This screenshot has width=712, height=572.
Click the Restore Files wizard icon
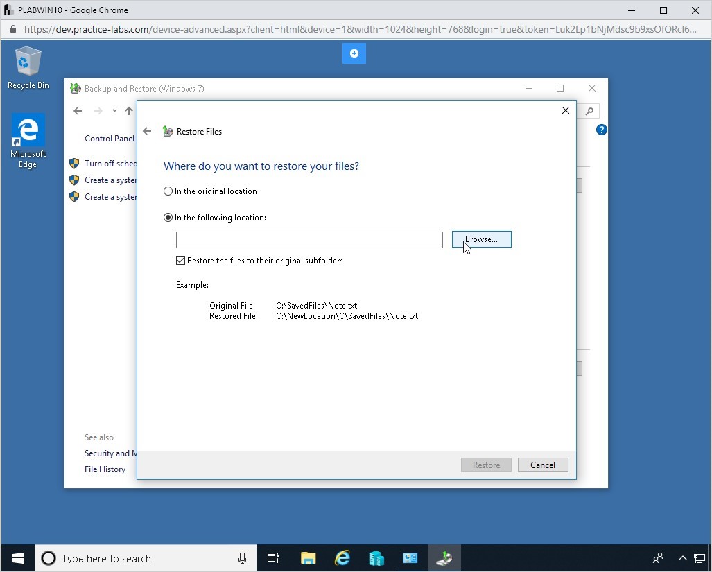click(x=168, y=131)
